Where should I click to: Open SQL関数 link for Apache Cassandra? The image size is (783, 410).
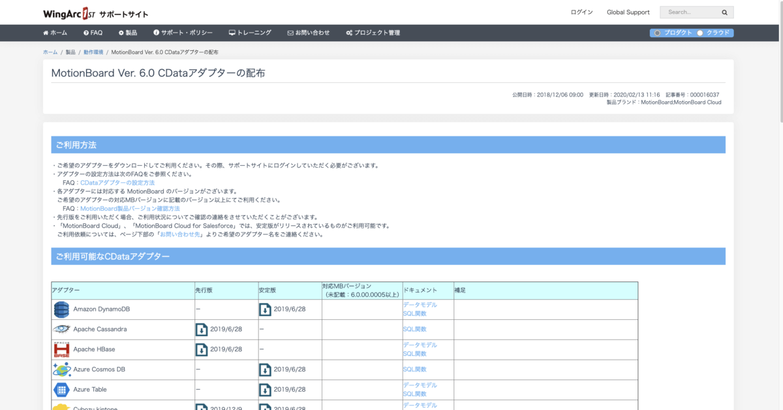pos(414,329)
